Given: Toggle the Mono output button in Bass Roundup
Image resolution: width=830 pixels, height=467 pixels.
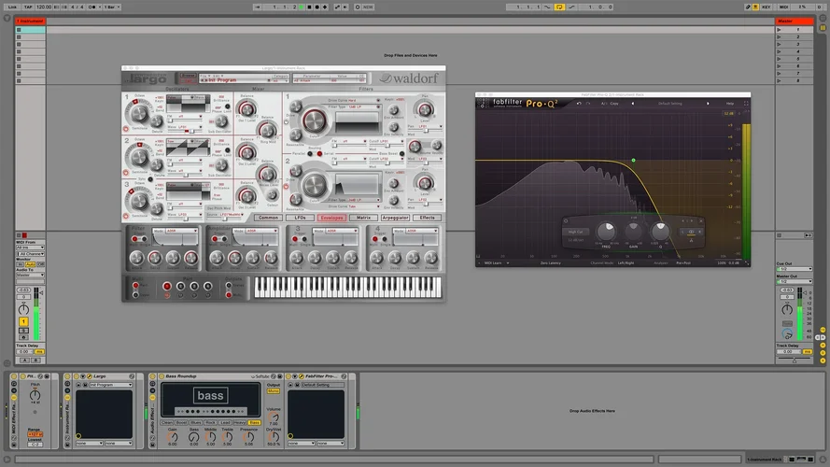Looking at the screenshot, I should (x=274, y=390).
